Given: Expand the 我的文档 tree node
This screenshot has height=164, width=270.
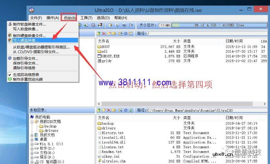Looking at the screenshot, I should click(x=32, y=135).
